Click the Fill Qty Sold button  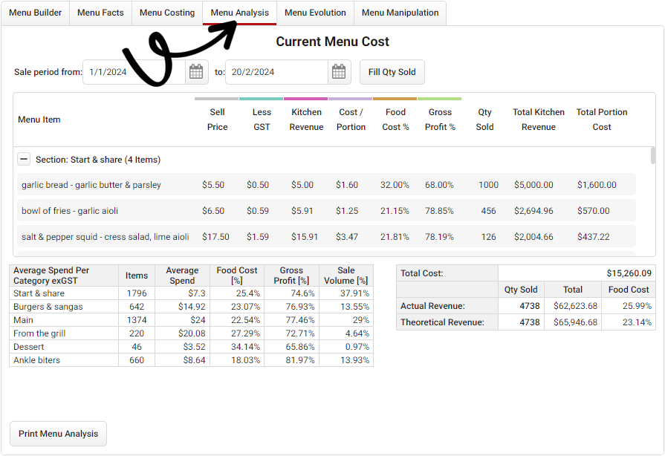click(x=392, y=71)
